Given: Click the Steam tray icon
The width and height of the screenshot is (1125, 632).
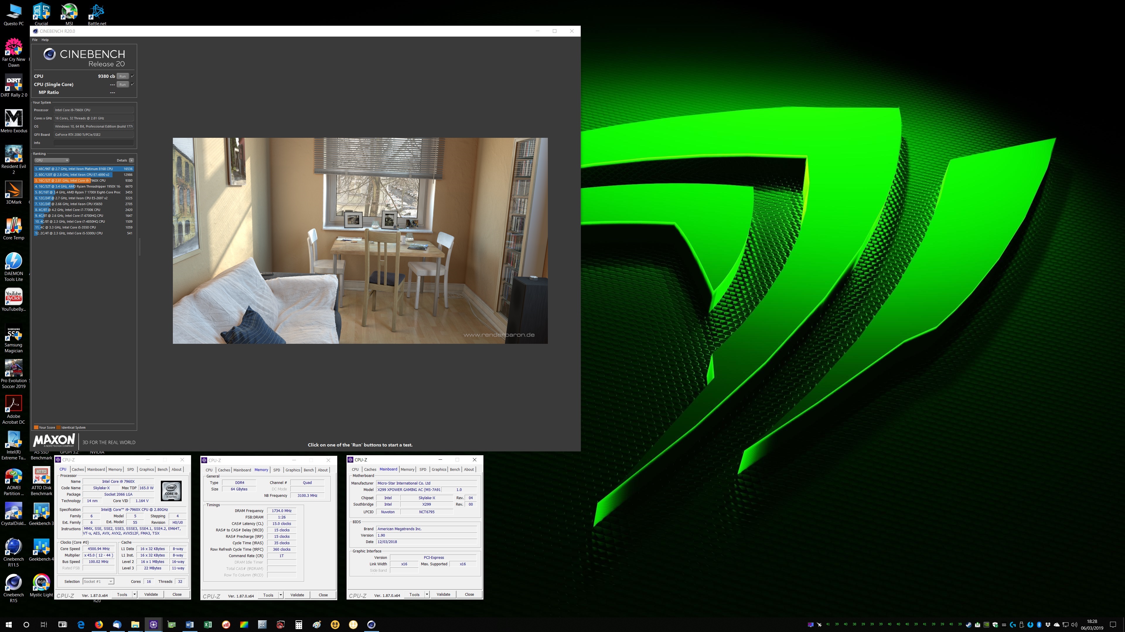Looking at the screenshot, I should 969,625.
